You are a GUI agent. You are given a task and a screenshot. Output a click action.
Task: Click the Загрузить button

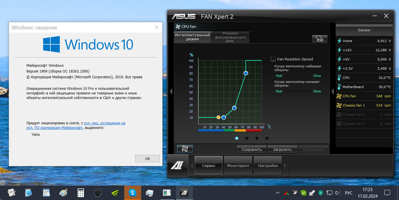tap(283, 149)
